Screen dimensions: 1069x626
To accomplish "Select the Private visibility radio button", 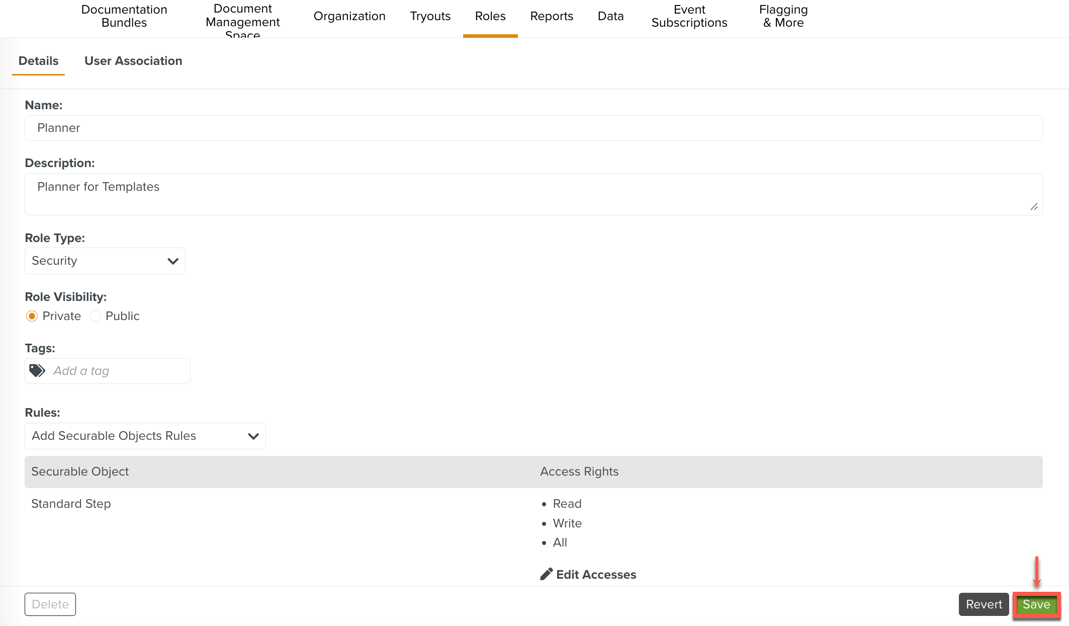I will coord(32,316).
